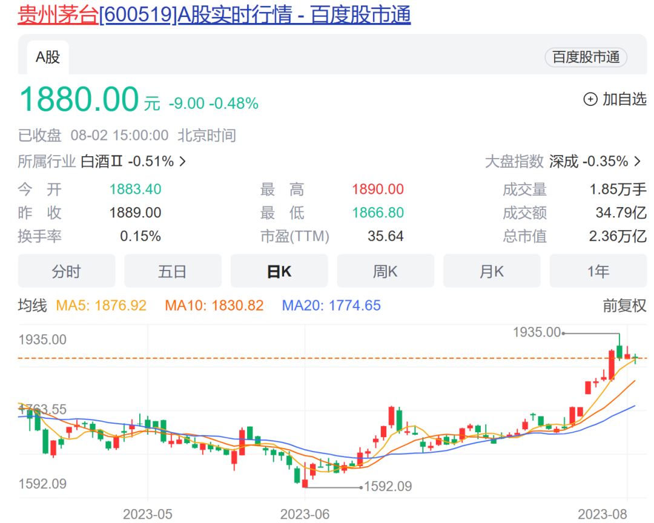654x523 pixels.
Task: Switch to the 分时 chart tab
Action: (67, 271)
